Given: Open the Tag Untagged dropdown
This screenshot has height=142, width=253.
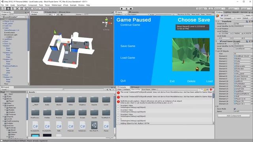Looking at the screenshot, I should [x=230, y=18].
